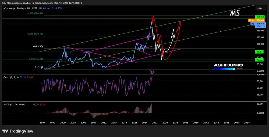Click the Stochastic 83,01 value
The height and width of the screenshot is (137, 269).
click(30, 77)
